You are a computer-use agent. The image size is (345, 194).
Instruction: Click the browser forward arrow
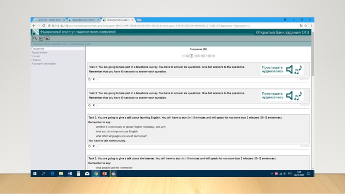tap(39, 25)
